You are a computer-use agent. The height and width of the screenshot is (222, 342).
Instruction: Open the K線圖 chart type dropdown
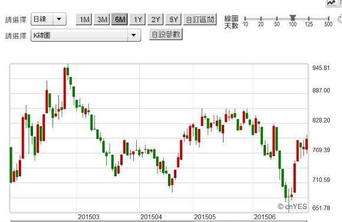[85, 35]
